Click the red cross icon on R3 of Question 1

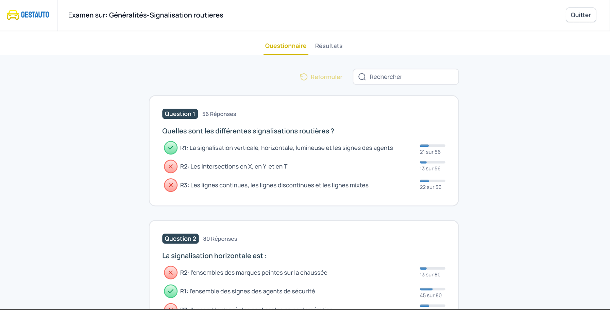171,185
